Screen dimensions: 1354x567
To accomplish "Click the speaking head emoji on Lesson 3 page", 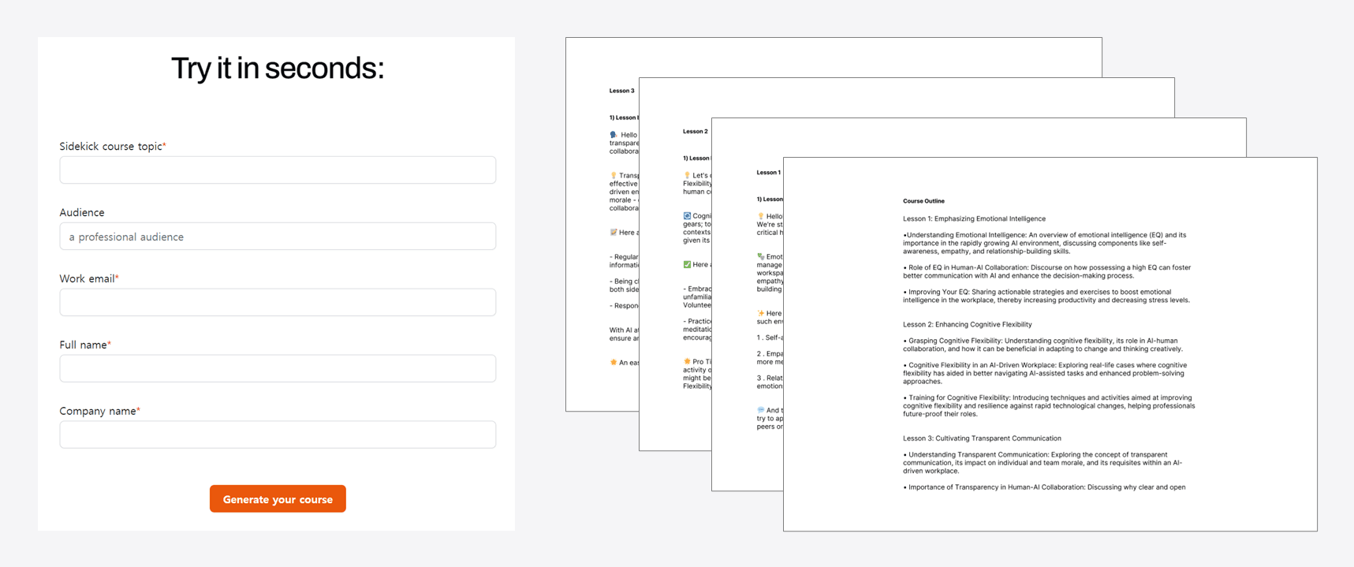I will (614, 135).
